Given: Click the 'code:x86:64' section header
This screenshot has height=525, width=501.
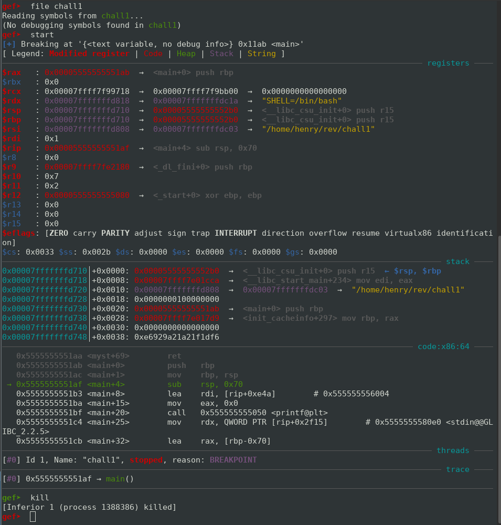Looking at the screenshot, I should click(443, 346).
